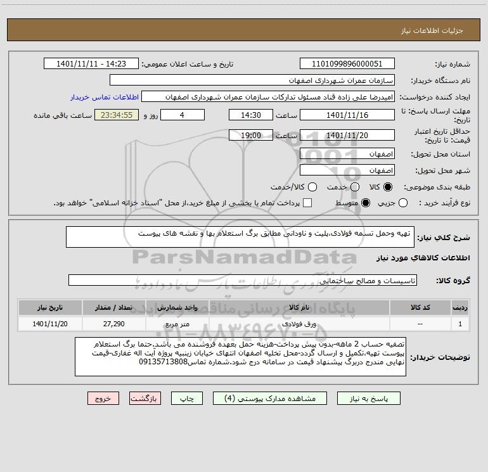
Task: Click the نام دستگاه خریدار field
Action: pos(252,80)
